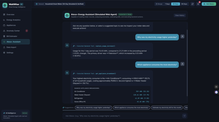Select the 90 Days range
This screenshot has width=219, height=122.
click(x=184, y=4)
